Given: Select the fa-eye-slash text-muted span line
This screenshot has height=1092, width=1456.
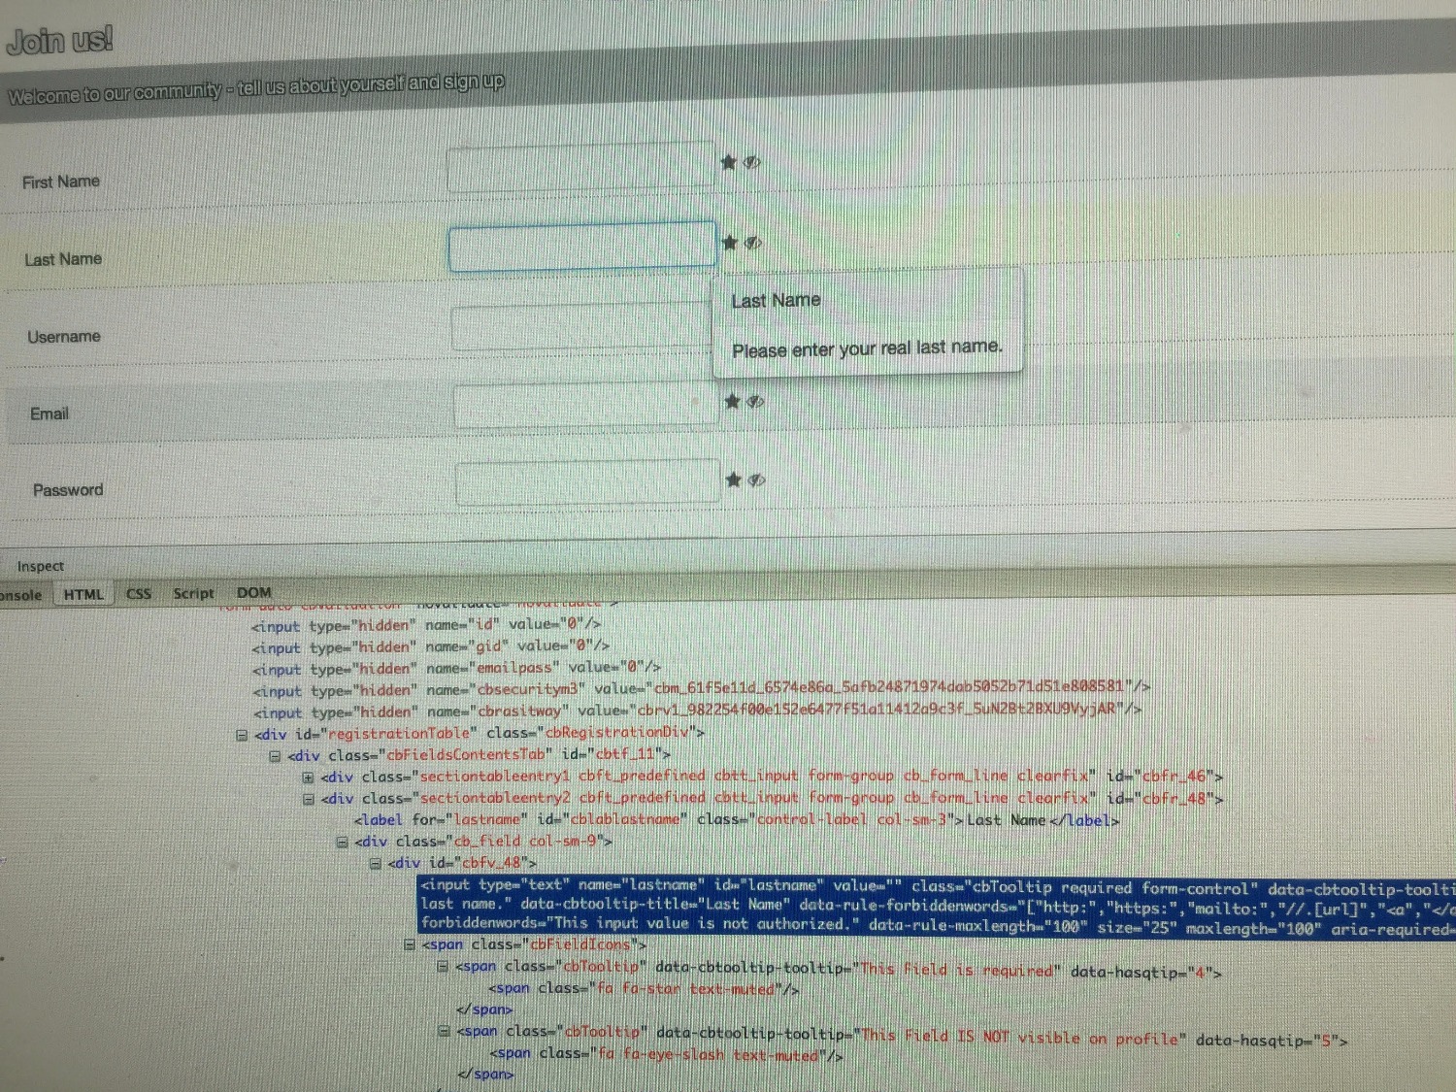Looking at the screenshot, I should (x=667, y=1055).
